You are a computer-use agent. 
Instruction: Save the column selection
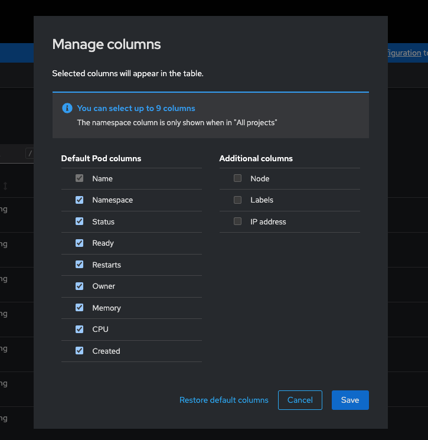350,400
